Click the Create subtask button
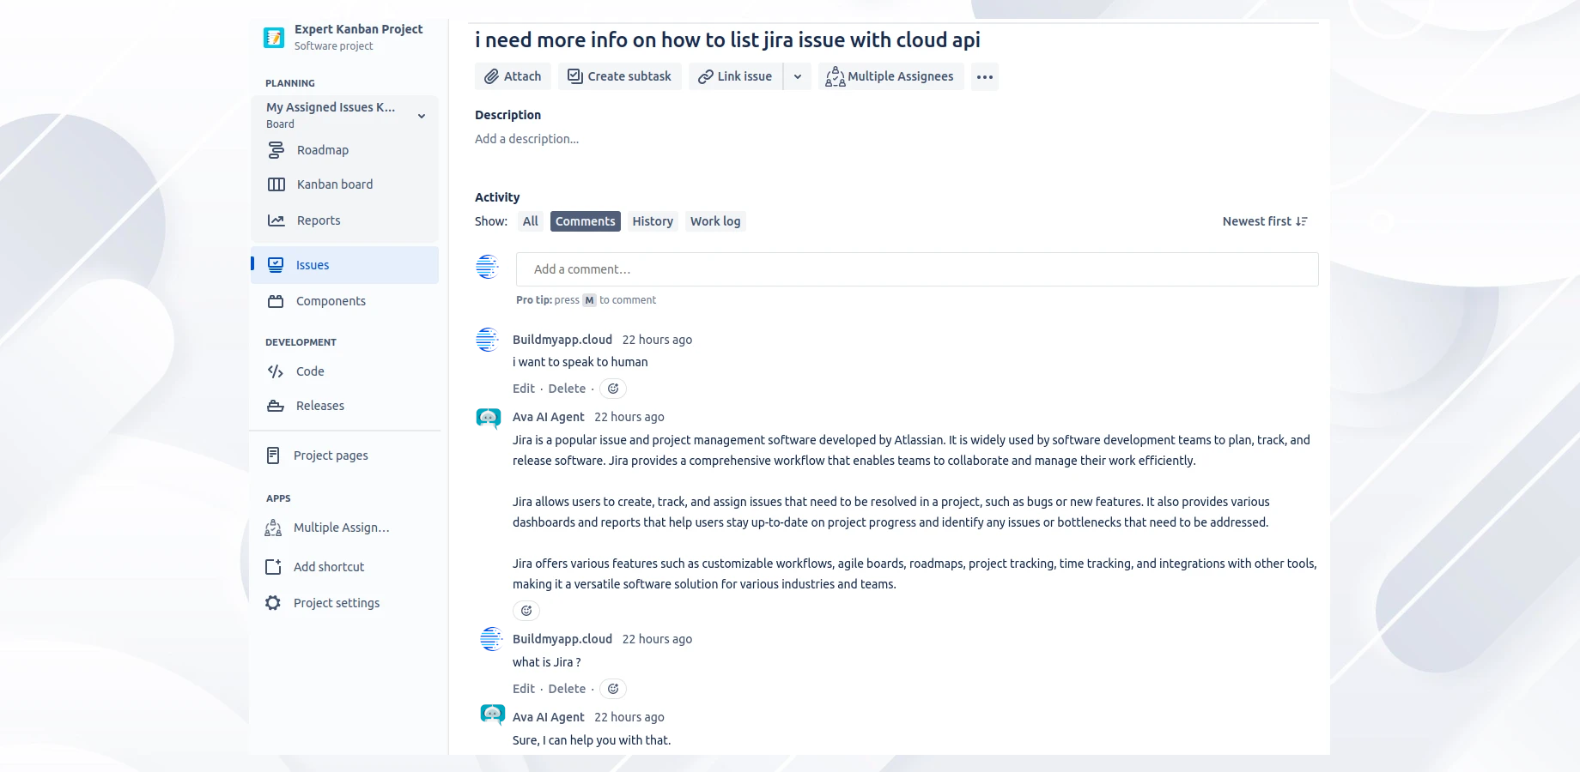The width and height of the screenshot is (1580, 772). 620,76
